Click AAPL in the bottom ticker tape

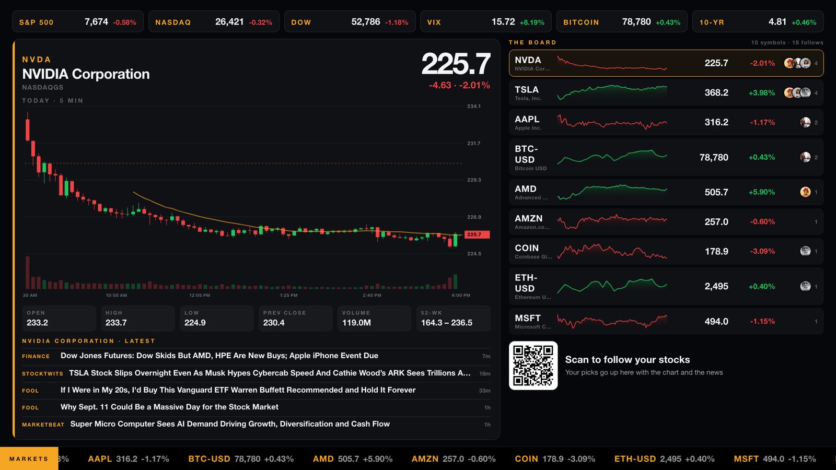point(129,459)
